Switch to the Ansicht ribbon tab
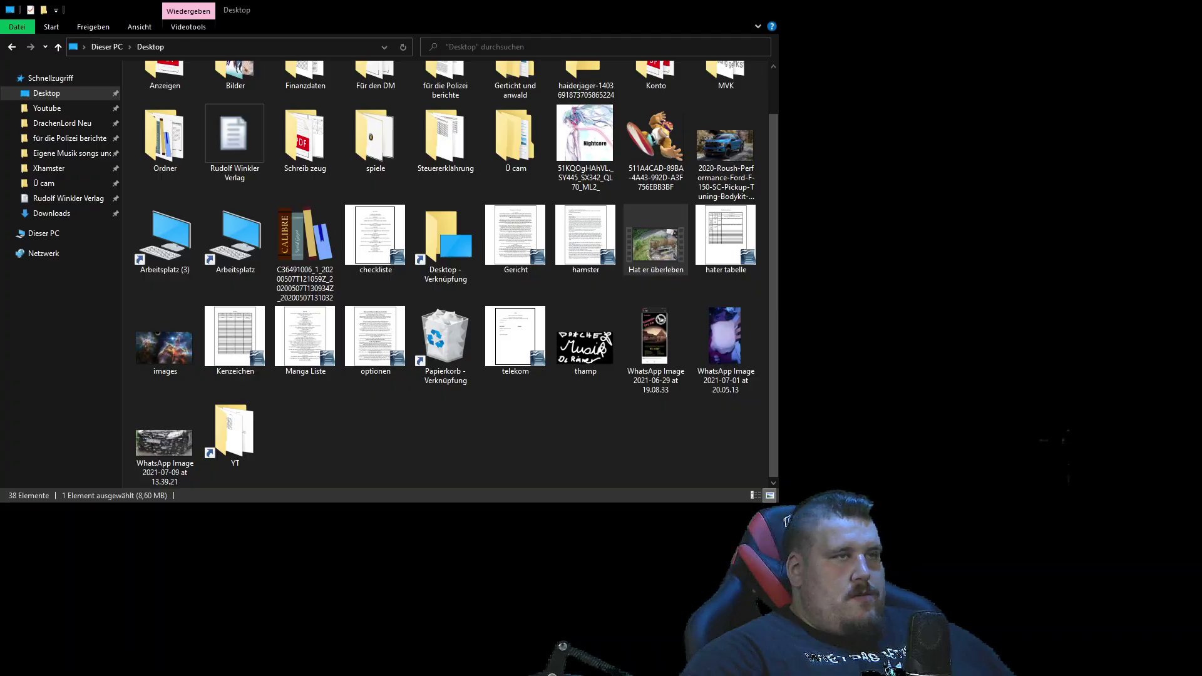The width and height of the screenshot is (1202, 676). coord(140,27)
